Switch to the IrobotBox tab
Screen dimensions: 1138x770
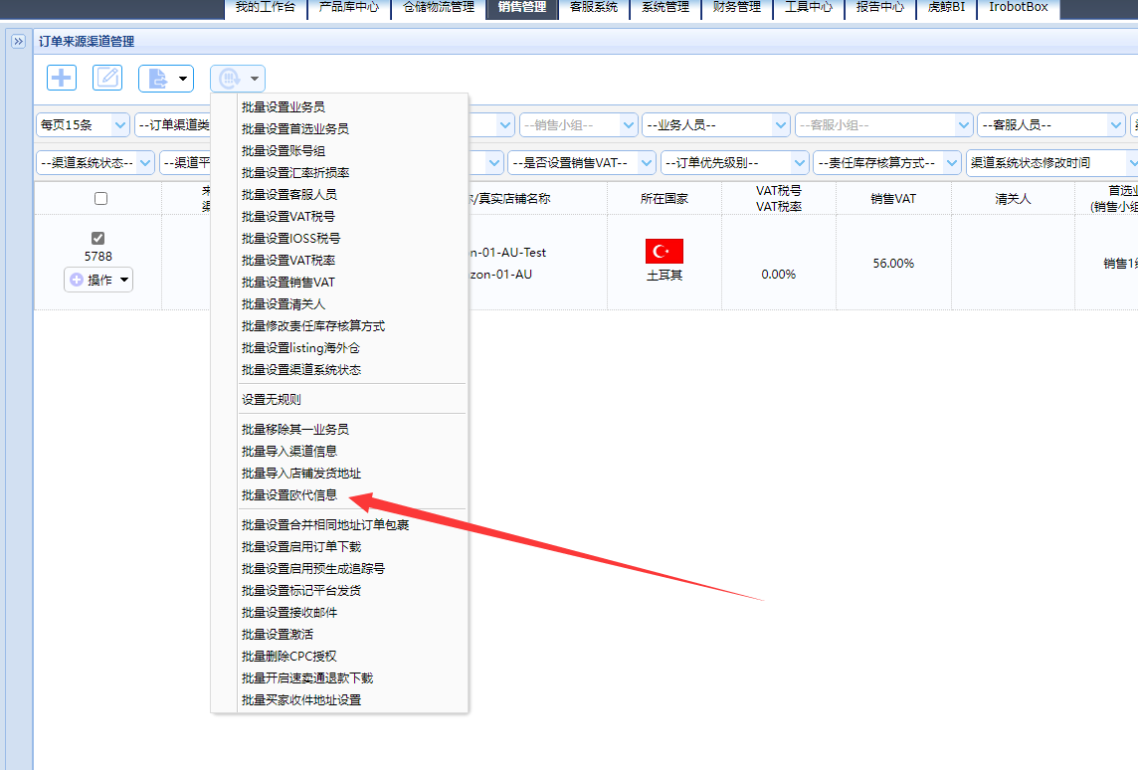tap(1019, 7)
